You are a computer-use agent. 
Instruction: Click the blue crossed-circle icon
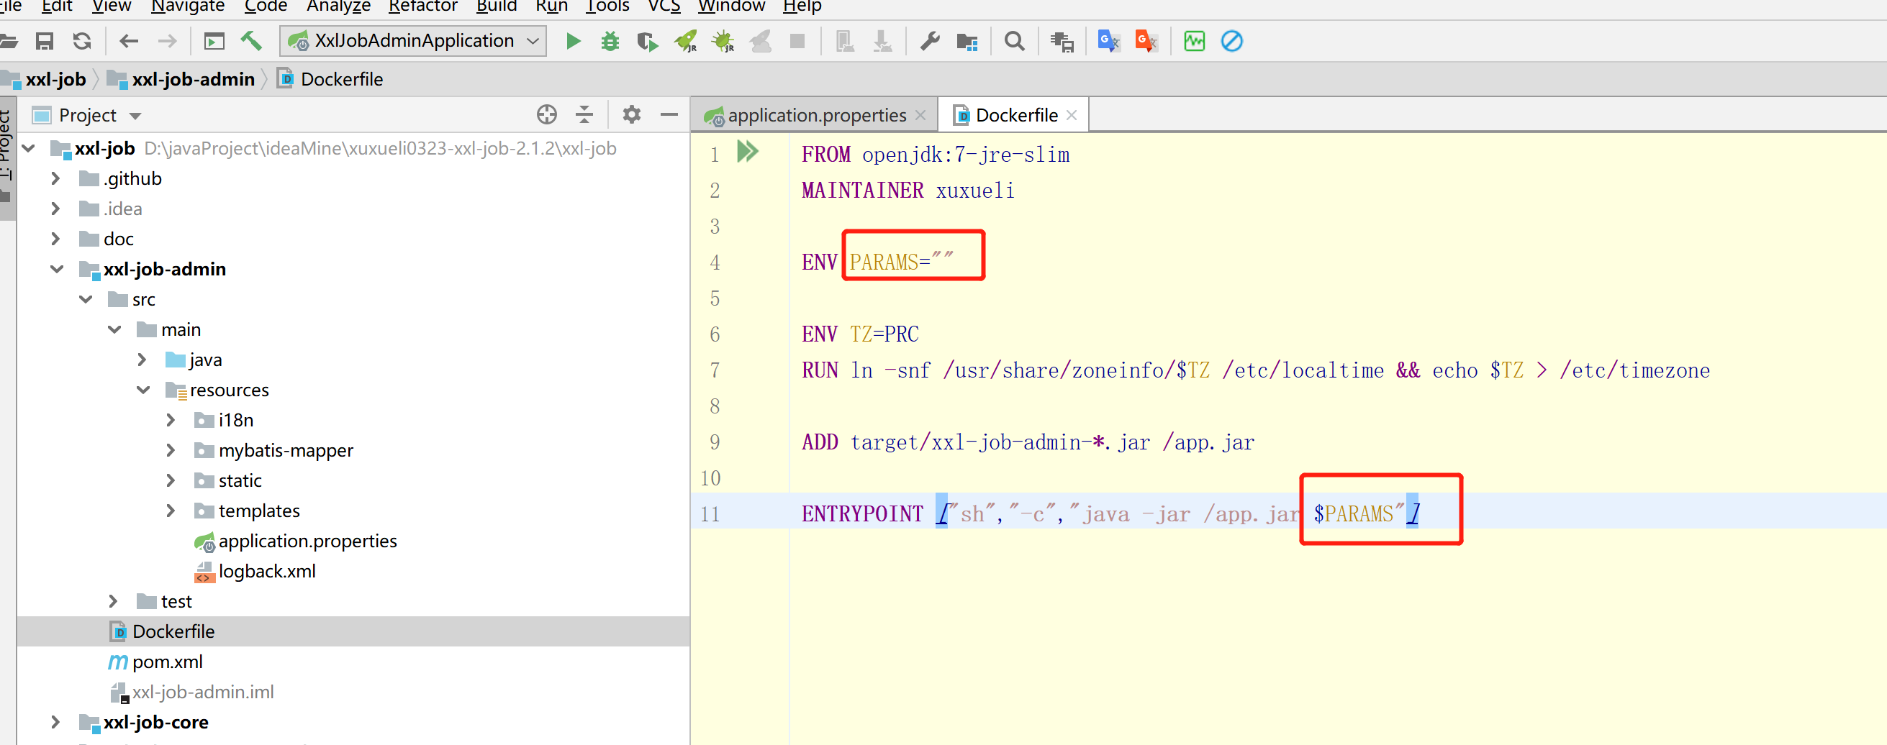[x=1231, y=41]
